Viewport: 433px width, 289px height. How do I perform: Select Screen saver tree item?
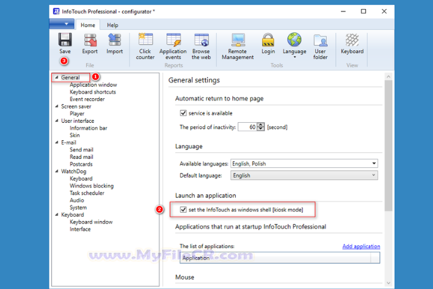pos(76,106)
